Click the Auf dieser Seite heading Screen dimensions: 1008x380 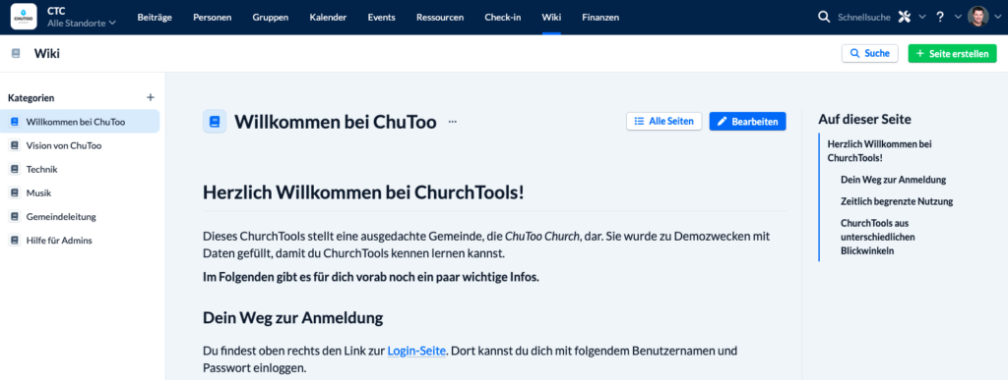(x=864, y=119)
